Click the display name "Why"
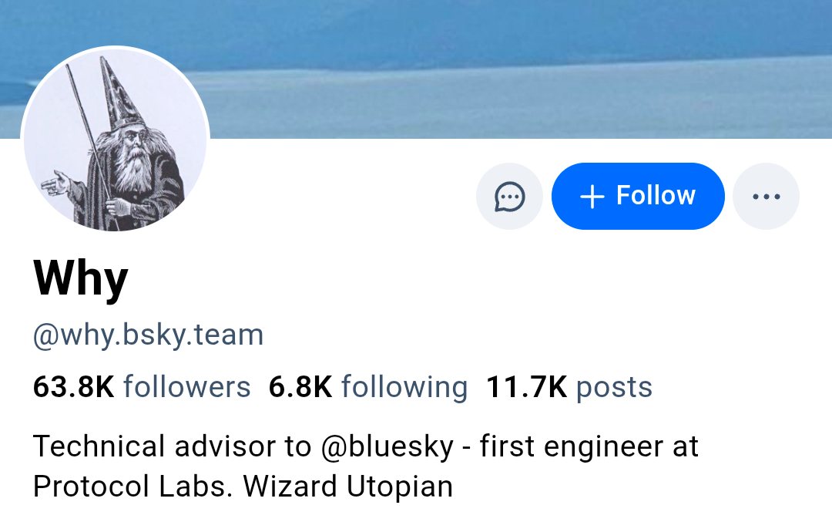832x532 pixels. point(80,278)
